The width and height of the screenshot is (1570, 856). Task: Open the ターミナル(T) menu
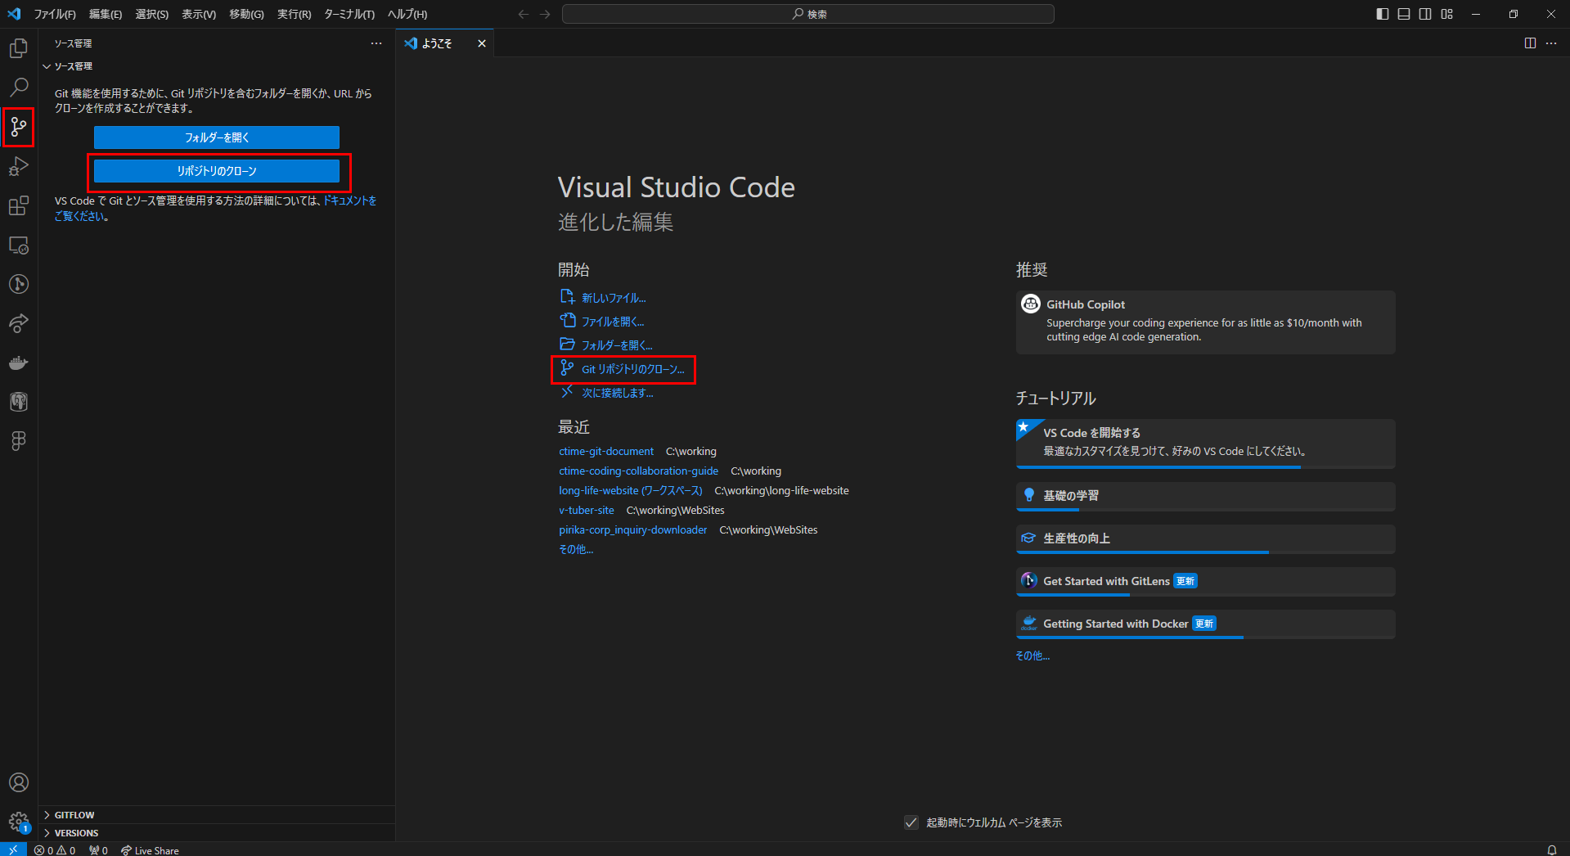349,14
